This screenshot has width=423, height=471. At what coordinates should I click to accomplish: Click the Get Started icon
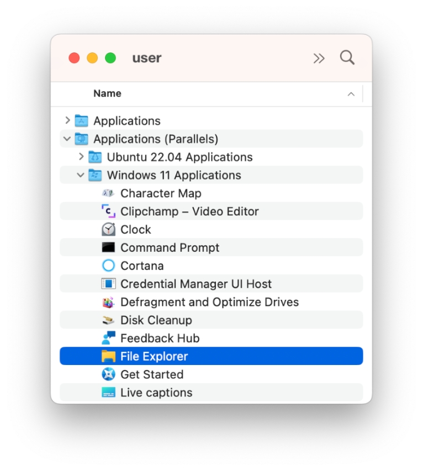tap(108, 374)
